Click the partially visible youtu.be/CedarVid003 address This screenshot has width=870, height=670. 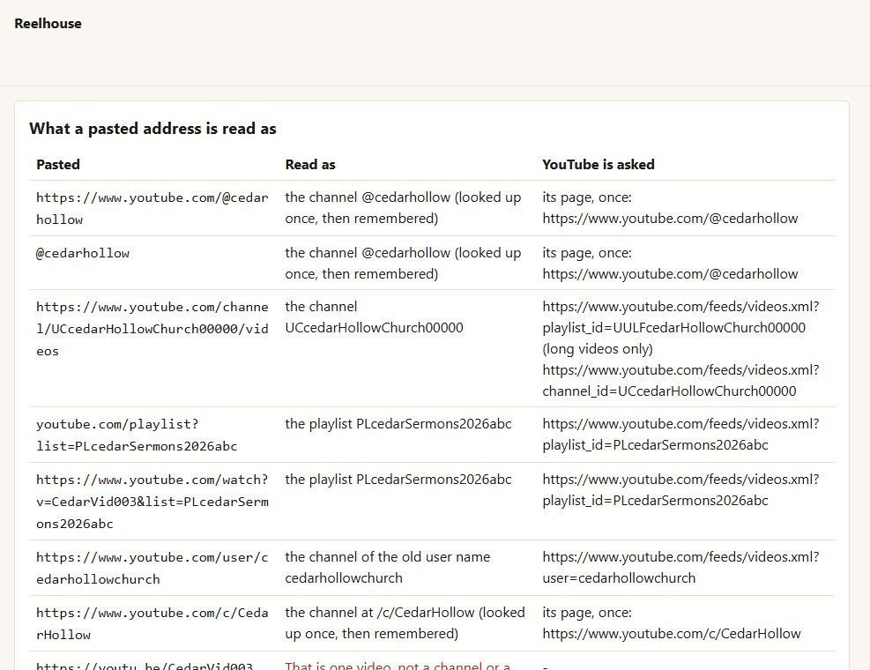pyautogui.click(x=145, y=666)
